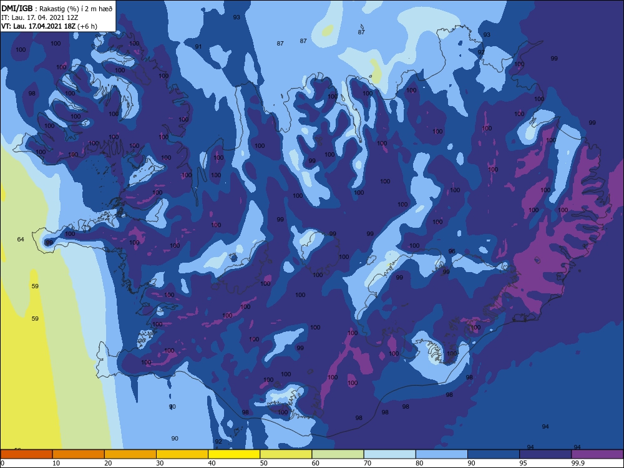This screenshot has width=624, height=468.
Task: Click the 90–95 medium blue legend swatch
Action: pos(494,454)
